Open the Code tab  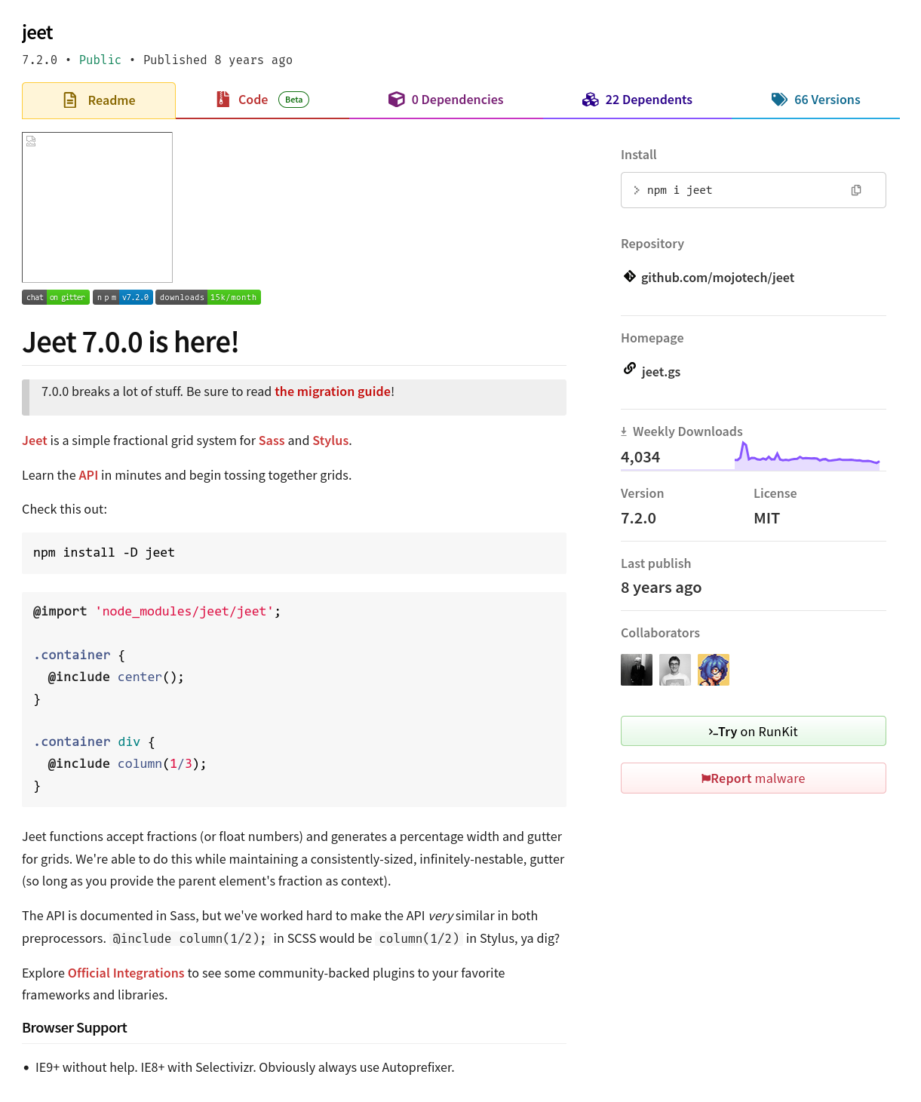[262, 100]
